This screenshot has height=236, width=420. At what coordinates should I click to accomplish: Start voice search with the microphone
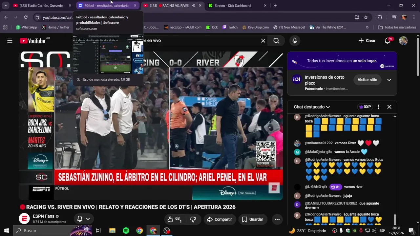pos(295,41)
